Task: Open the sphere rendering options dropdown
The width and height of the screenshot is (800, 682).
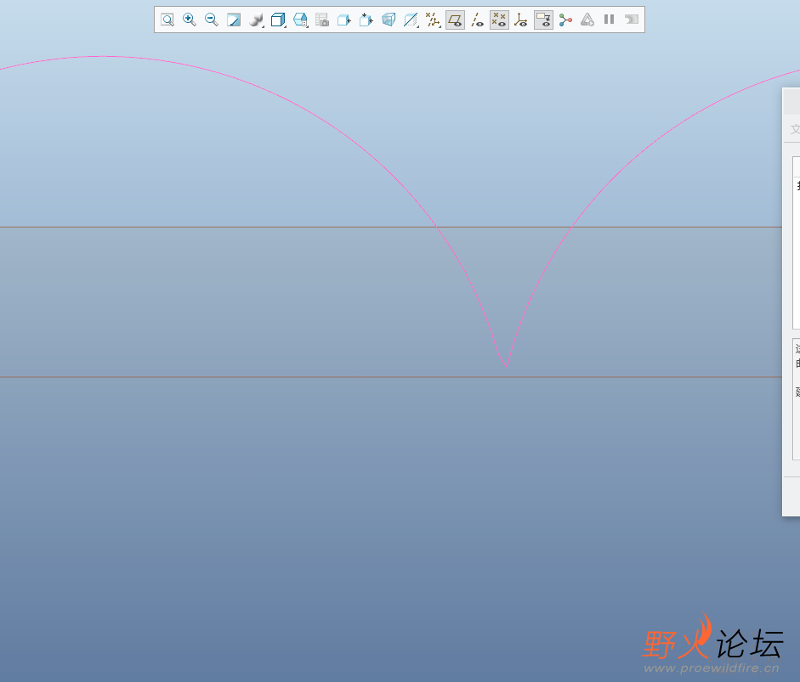Action: click(256, 20)
